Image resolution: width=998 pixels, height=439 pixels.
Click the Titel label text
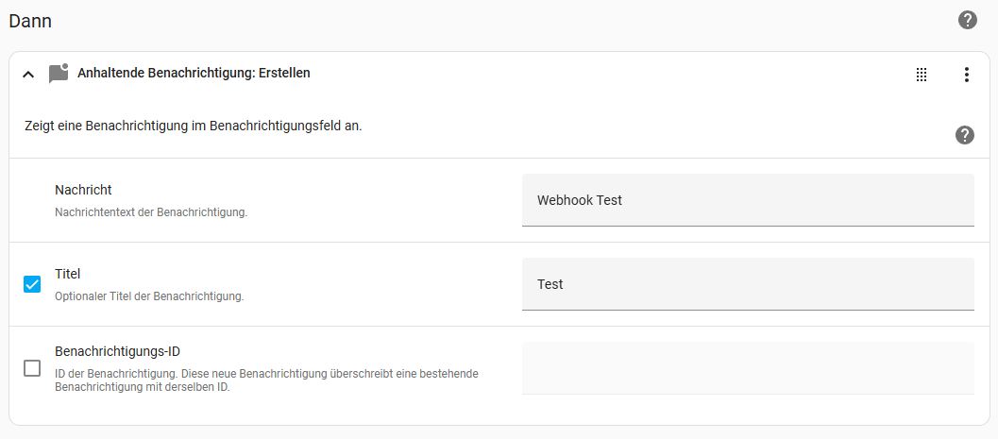(67, 274)
